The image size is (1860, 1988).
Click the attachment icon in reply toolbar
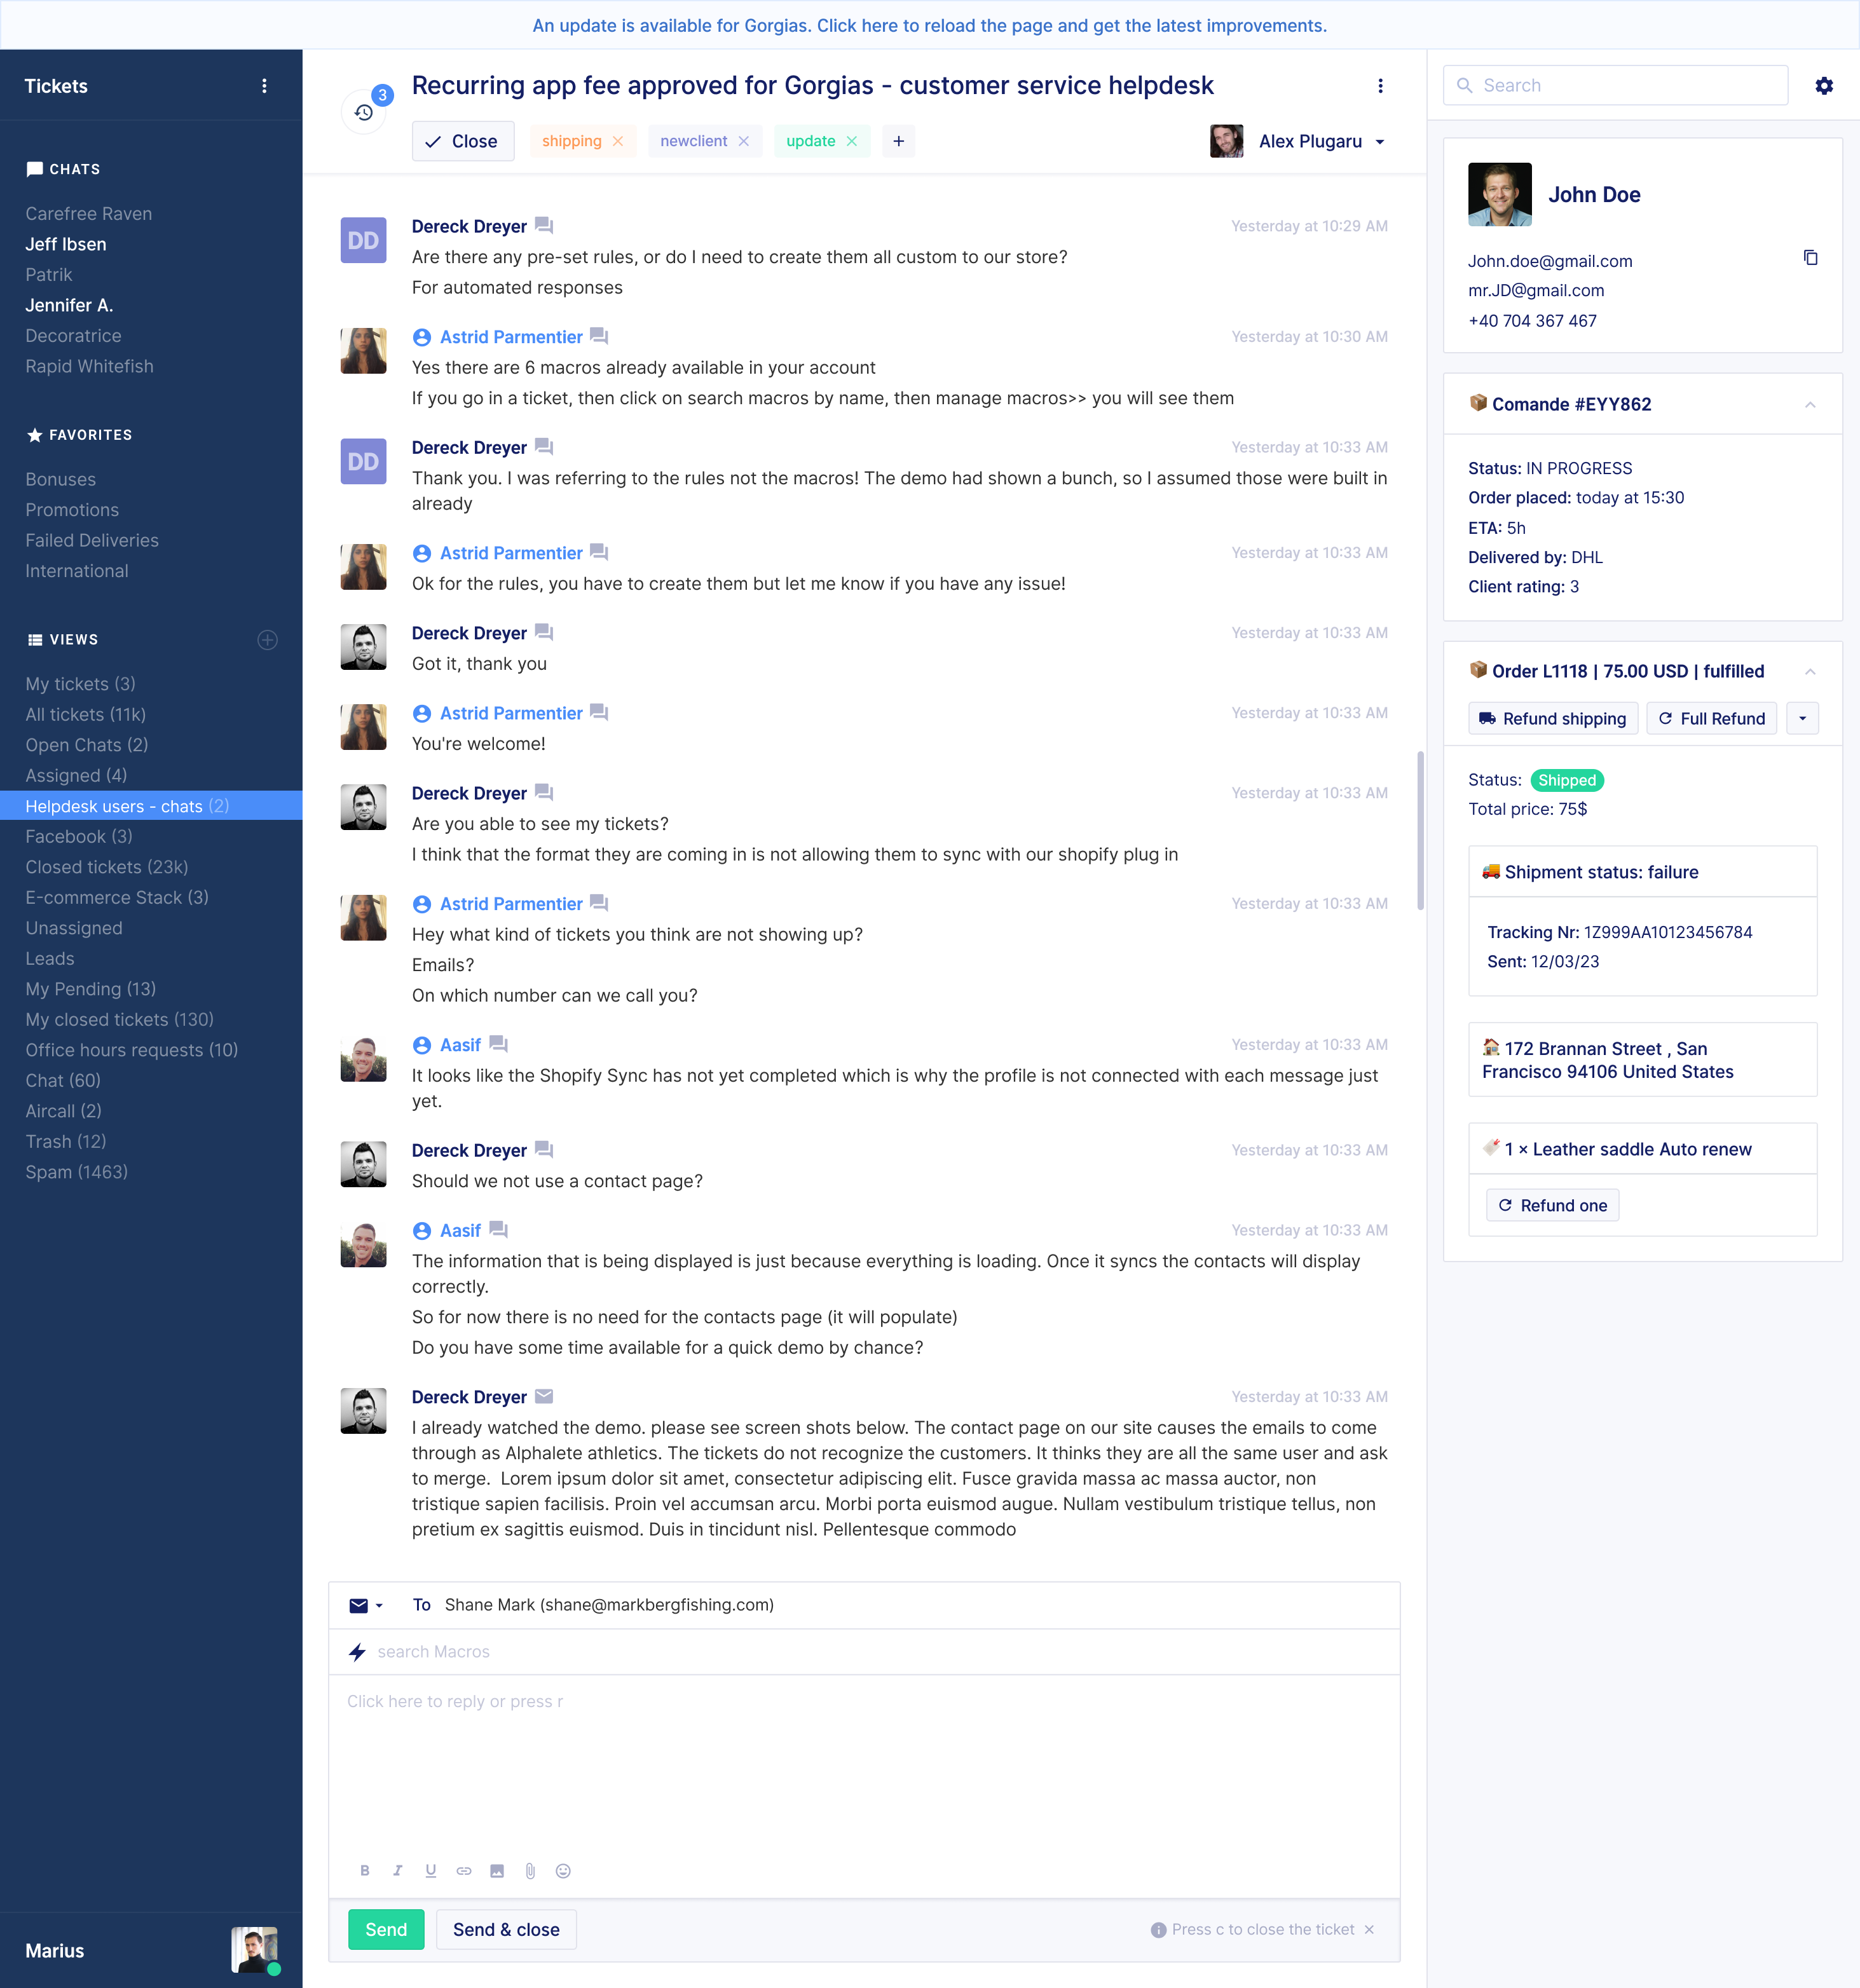[x=528, y=1871]
